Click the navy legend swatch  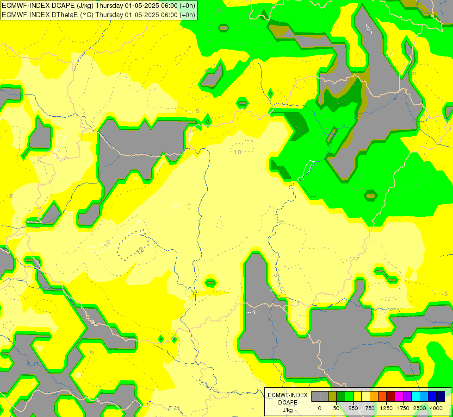[x=441, y=397]
